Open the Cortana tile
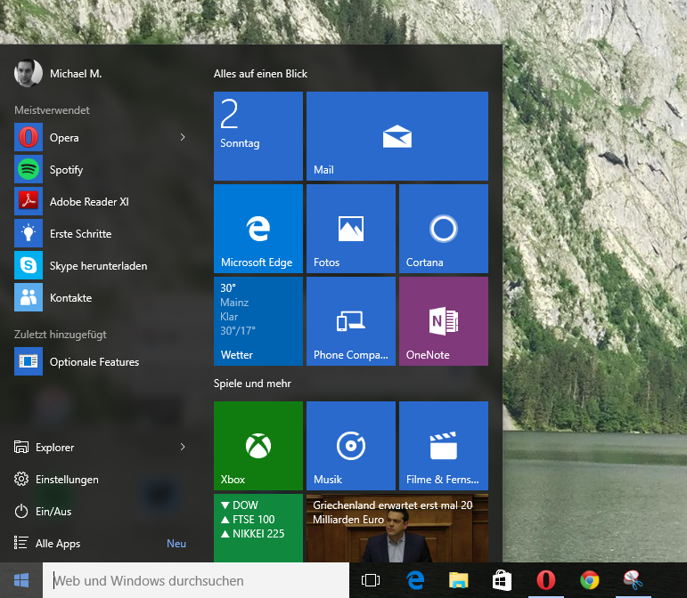This screenshot has height=598, width=687. coord(443,229)
